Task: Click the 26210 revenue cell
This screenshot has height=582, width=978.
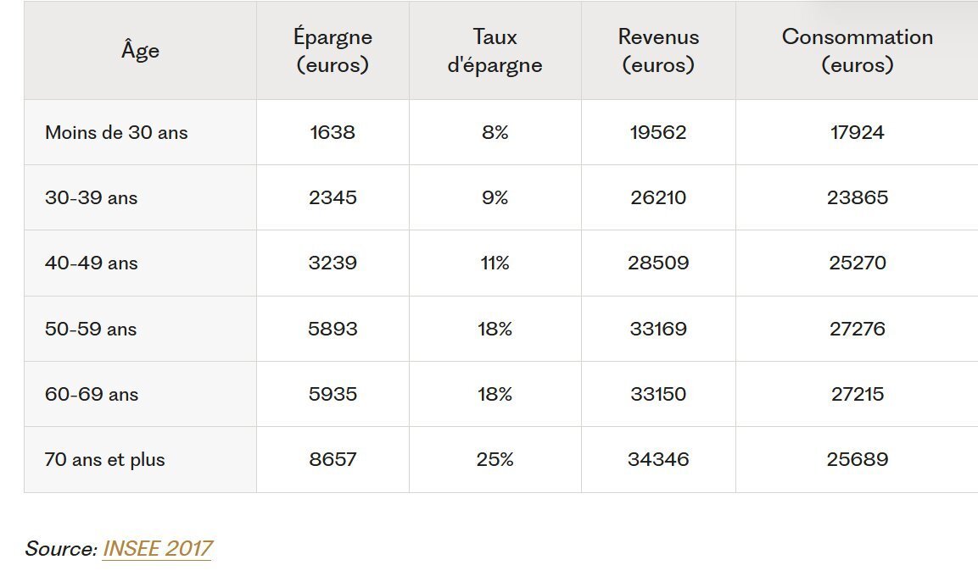Action: [x=658, y=197]
